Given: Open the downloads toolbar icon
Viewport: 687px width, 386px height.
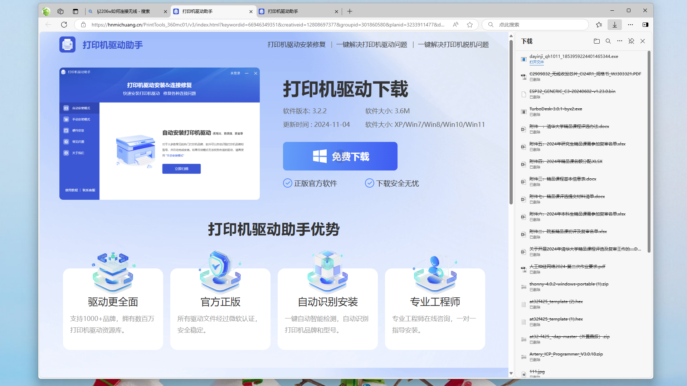Looking at the screenshot, I should click(x=614, y=25).
